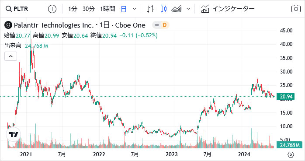Switch to area chart style
The image size is (305, 161).
pyautogui.click(x=176, y=9)
